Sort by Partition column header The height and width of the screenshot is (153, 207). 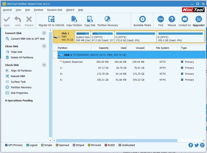(x=74, y=48)
